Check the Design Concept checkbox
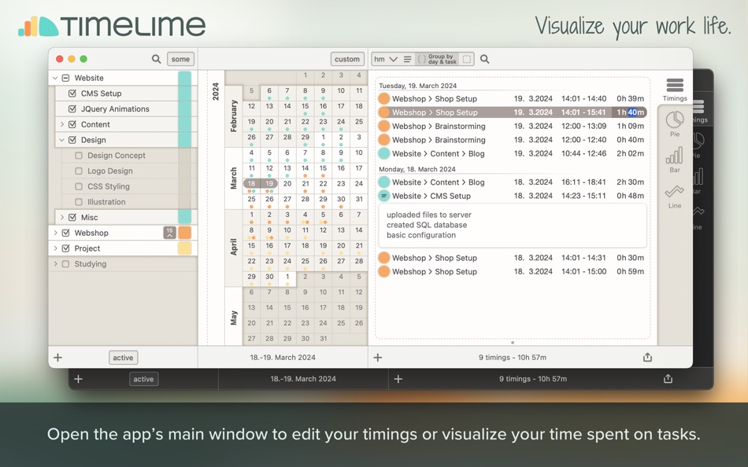Viewport: 748px width, 467px height. click(79, 156)
